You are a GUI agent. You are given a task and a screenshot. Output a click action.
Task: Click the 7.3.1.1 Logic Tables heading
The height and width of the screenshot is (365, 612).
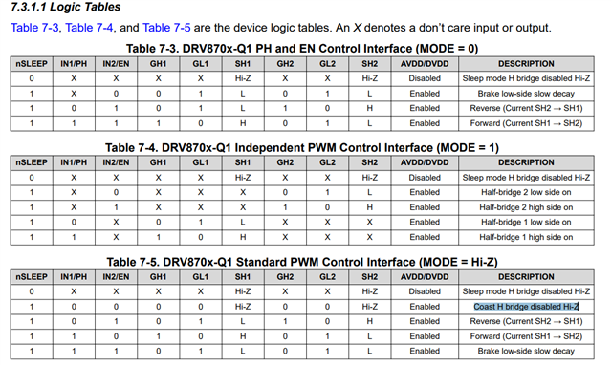(x=66, y=7)
